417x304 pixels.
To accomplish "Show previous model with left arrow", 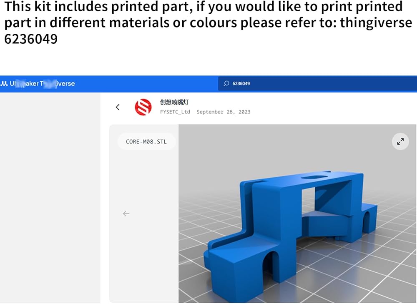I will coord(126,214).
